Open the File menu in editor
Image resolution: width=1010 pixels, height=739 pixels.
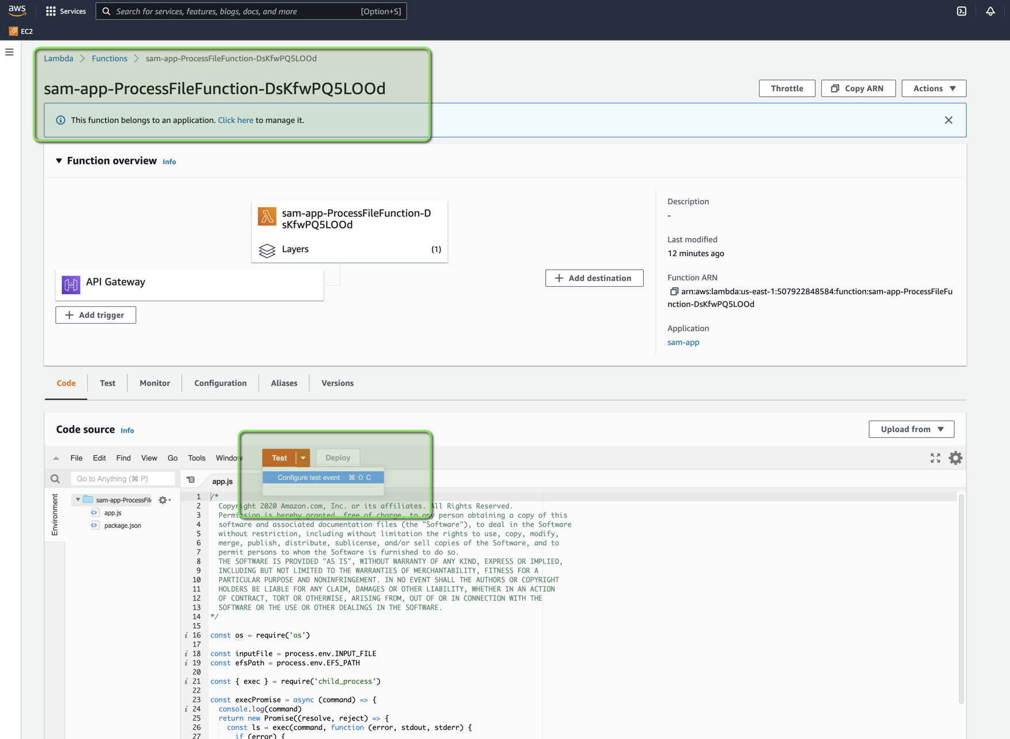tap(76, 458)
